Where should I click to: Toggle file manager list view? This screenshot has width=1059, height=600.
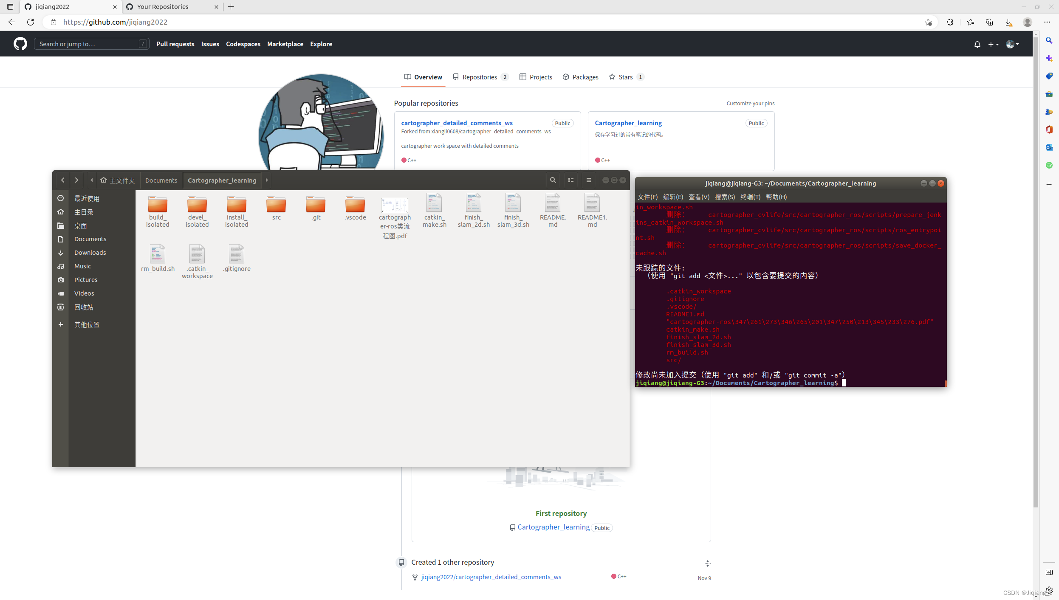570,180
